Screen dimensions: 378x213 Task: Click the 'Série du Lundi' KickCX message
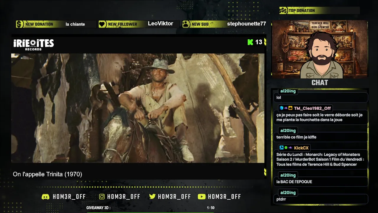click(x=320, y=159)
